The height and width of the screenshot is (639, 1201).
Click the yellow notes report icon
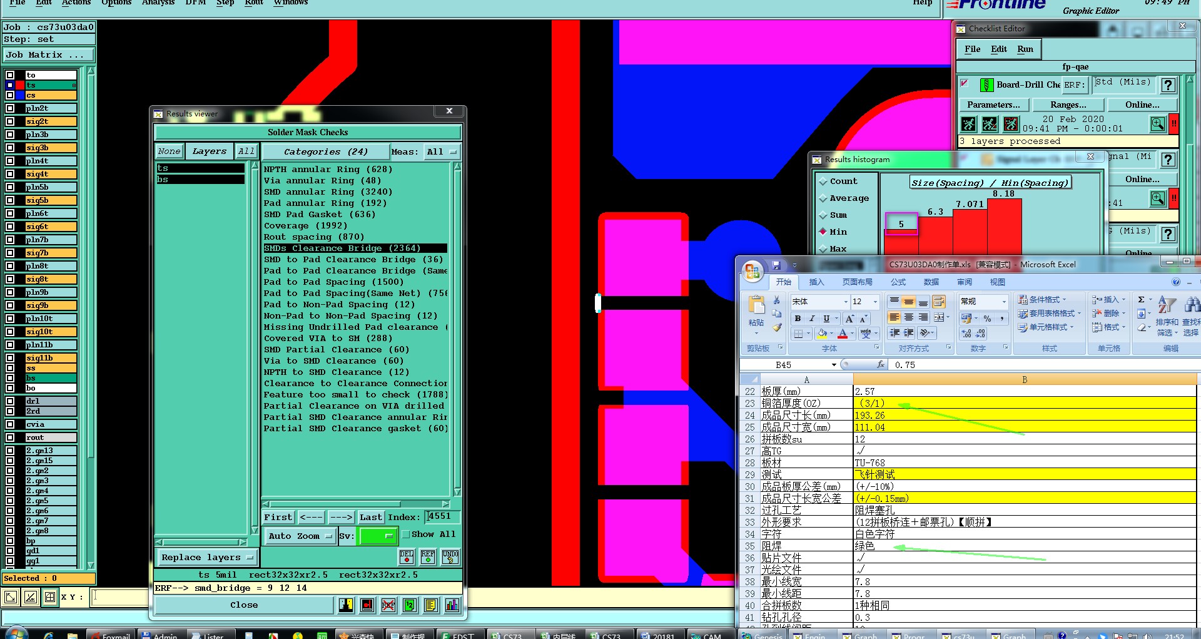430,605
